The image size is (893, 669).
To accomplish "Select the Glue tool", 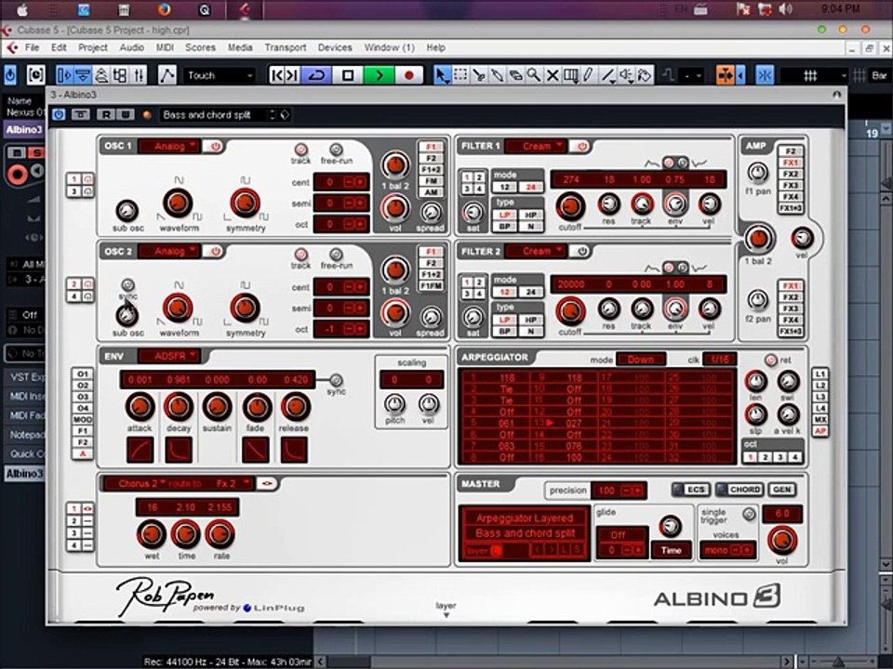I will pos(497,75).
